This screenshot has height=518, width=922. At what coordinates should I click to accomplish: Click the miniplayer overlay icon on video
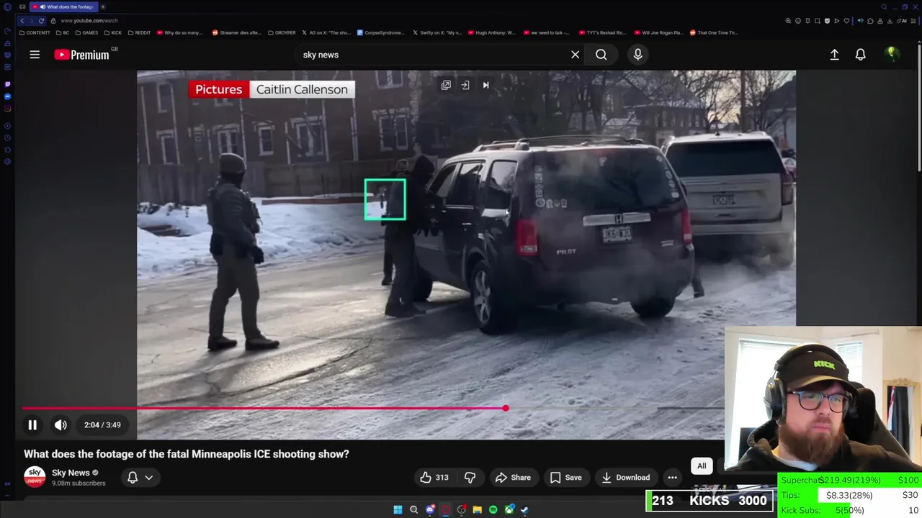tap(446, 86)
